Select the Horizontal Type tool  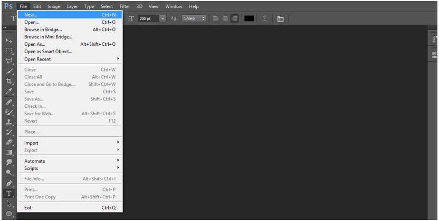[x=9, y=194]
